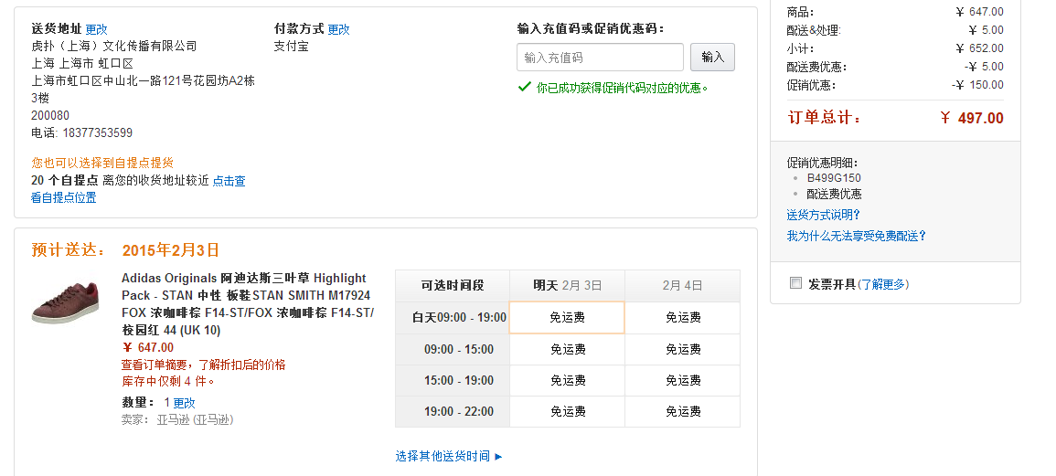
Task: Click 更改 next to 付款方式
Action: click(x=339, y=29)
